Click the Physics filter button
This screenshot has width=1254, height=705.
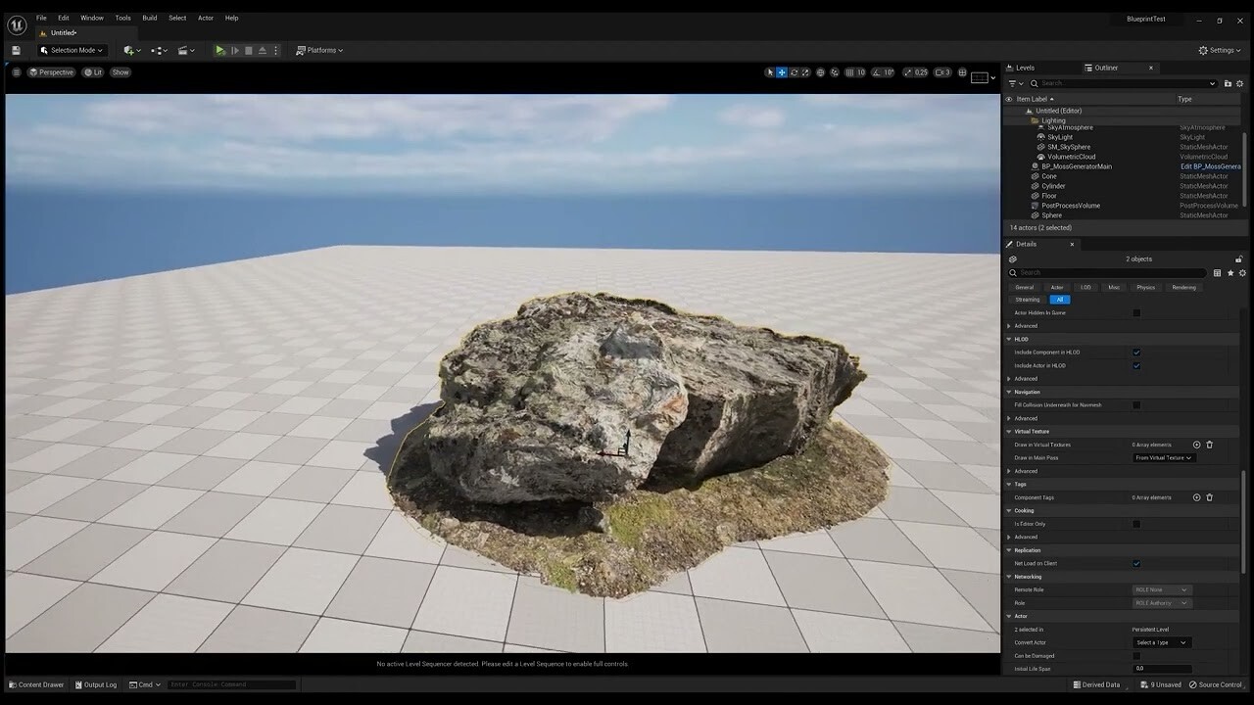pos(1145,287)
